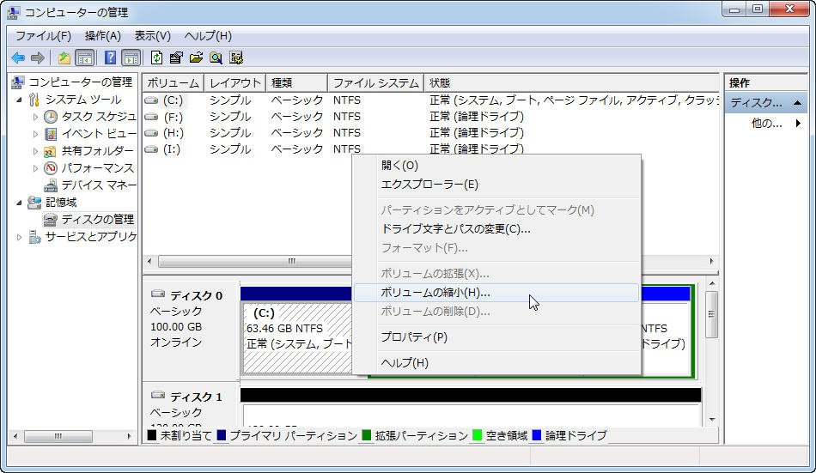The height and width of the screenshot is (473, 816).
Task: Click the ディスク 0 disk icon
Action: (x=158, y=294)
